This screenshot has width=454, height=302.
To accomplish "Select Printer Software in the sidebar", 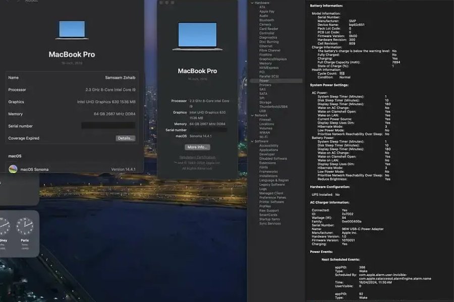I will coord(271,202).
